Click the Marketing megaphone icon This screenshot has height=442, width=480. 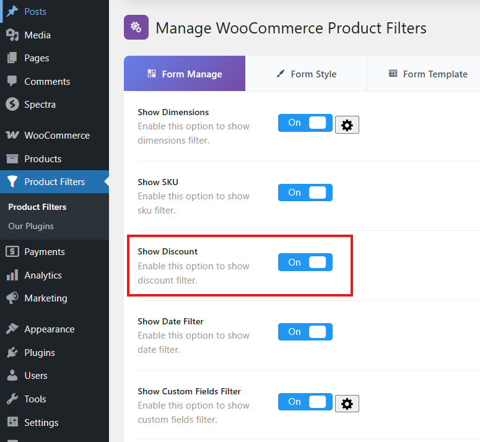point(12,298)
